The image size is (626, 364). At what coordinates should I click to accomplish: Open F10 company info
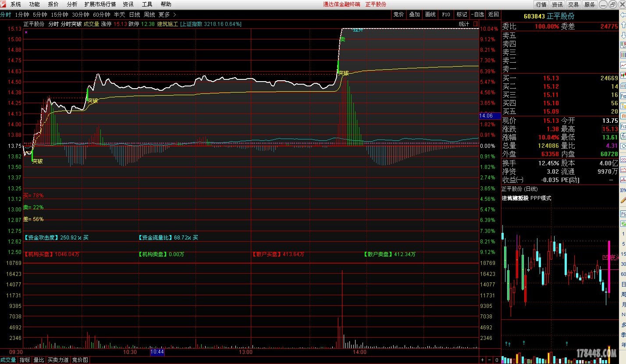tap(446, 14)
